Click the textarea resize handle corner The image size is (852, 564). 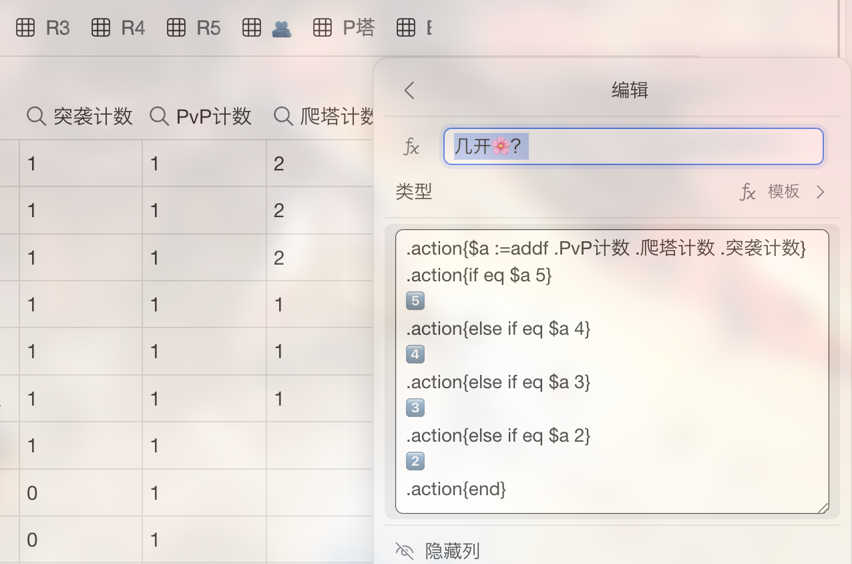823,508
